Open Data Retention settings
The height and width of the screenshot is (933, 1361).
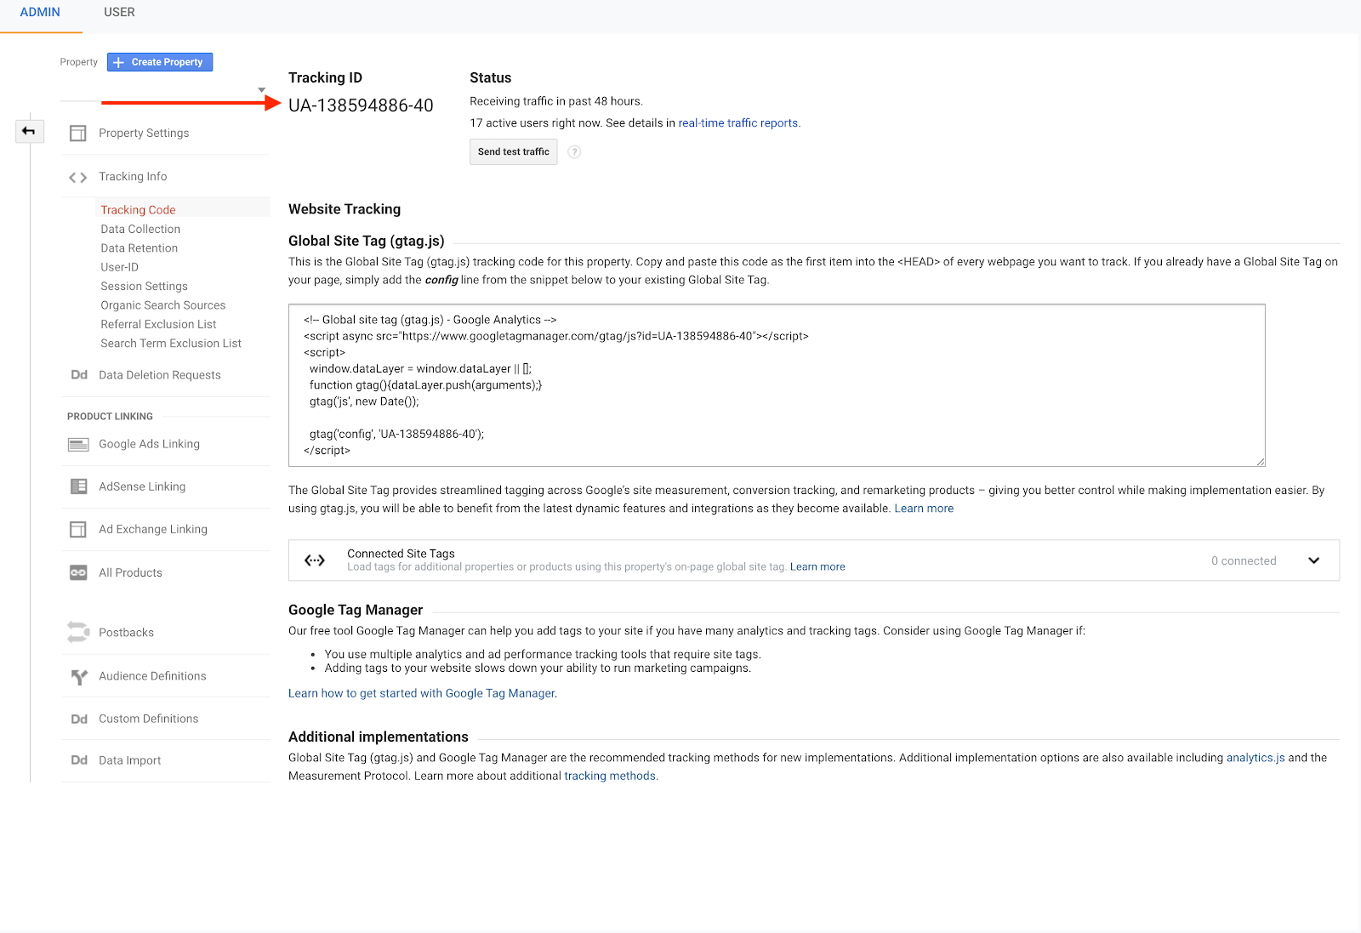140,248
